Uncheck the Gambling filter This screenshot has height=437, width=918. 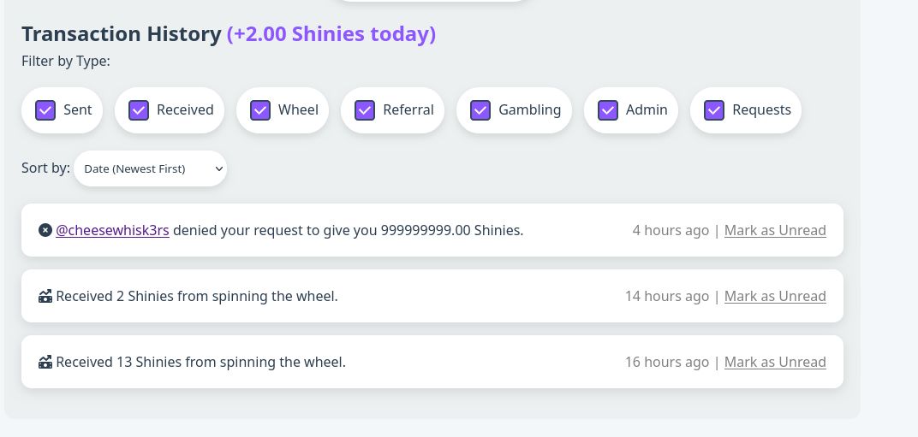pos(480,110)
